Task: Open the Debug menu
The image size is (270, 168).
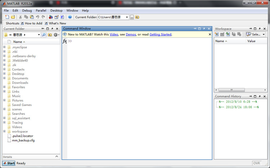Action: click(27, 10)
